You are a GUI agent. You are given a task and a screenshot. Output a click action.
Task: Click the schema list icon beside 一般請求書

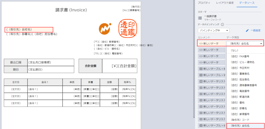tap(200, 18)
